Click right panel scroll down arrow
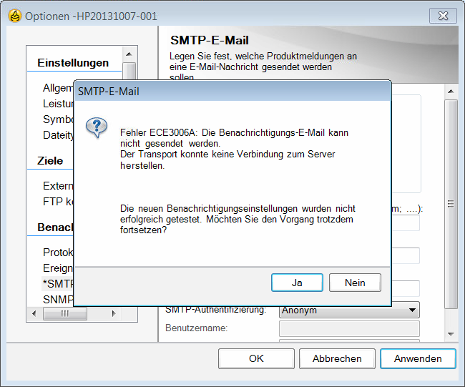The image size is (465, 387). (451, 334)
